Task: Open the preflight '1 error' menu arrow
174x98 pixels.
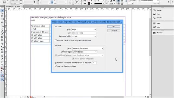Action: coord(42,97)
